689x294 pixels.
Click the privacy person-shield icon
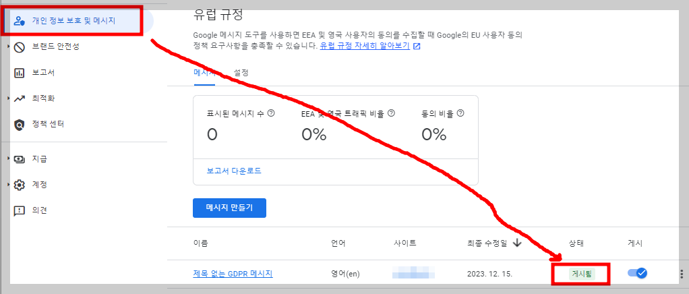(x=20, y=21)
